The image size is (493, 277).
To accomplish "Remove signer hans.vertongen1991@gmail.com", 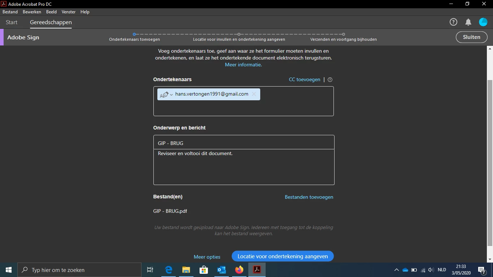I will pyautogui.click(x=254, y=94).
